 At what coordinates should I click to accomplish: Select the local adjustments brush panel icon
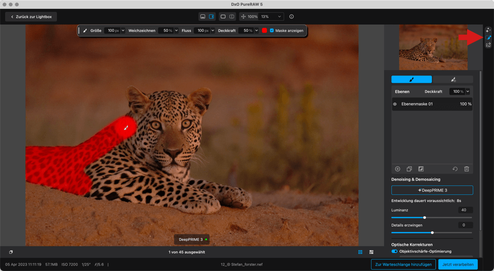(488, 37)
